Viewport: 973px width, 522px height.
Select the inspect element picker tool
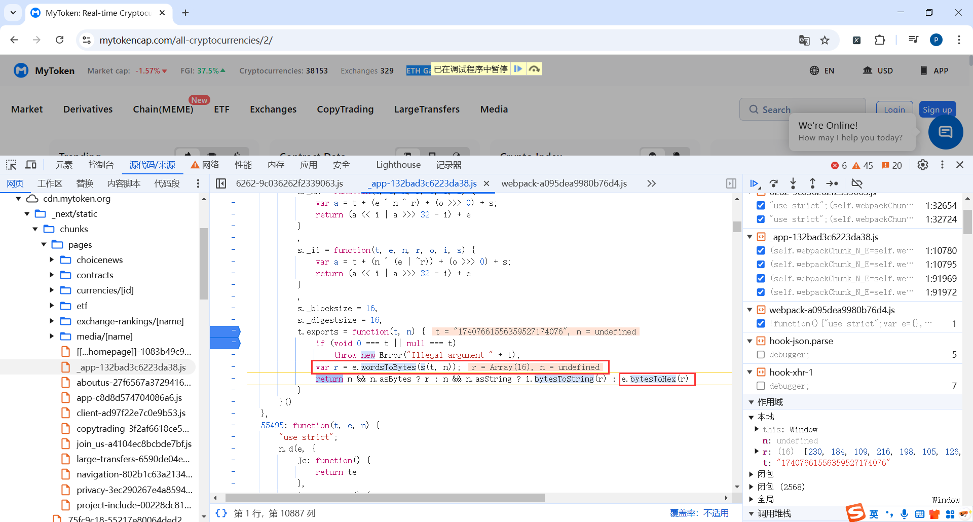[x=11, y=165]
